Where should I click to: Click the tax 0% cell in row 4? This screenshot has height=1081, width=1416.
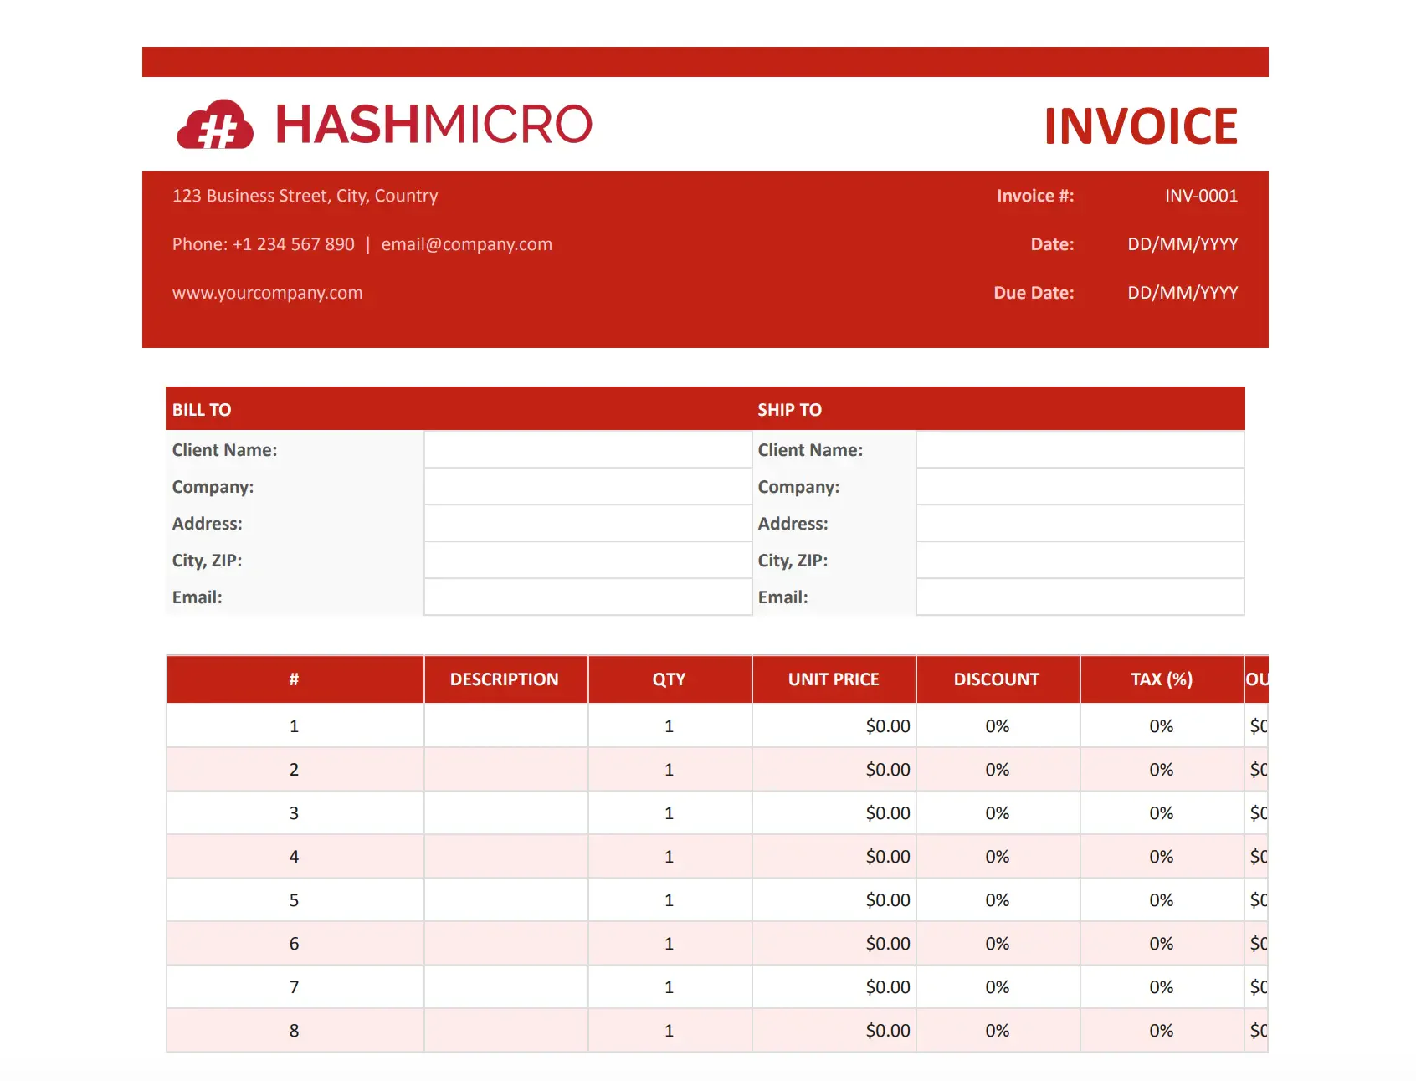(x=1162, y=857)
